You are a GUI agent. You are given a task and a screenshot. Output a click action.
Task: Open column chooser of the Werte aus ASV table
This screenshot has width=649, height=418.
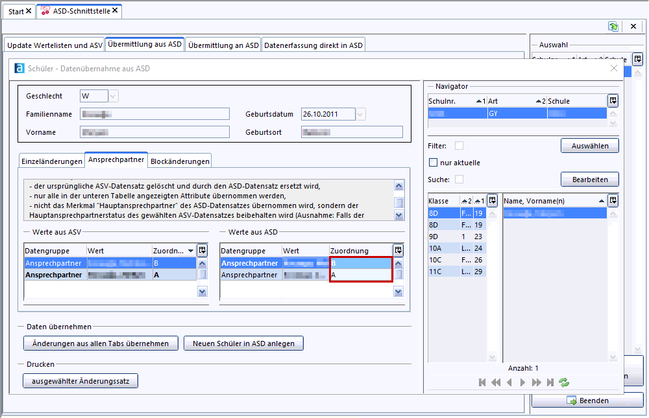click(x=202, y=250)
